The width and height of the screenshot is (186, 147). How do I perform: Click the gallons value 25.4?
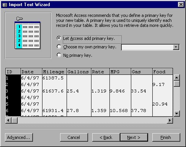[x=73, y=91]
